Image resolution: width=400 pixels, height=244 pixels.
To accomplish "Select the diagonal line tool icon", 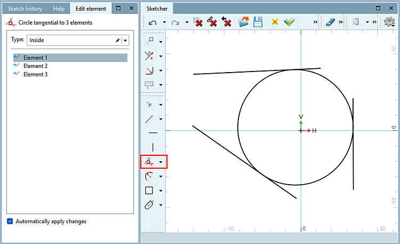I will tap(149, 119).
